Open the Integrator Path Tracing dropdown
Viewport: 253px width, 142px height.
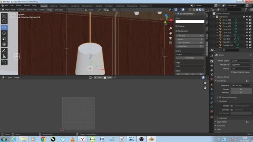pyautogui.click(x=241, y=85)
